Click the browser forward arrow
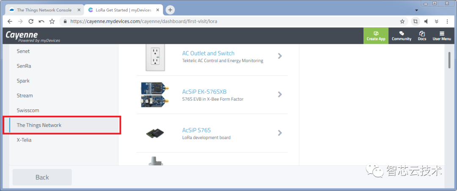 (20, 21)
